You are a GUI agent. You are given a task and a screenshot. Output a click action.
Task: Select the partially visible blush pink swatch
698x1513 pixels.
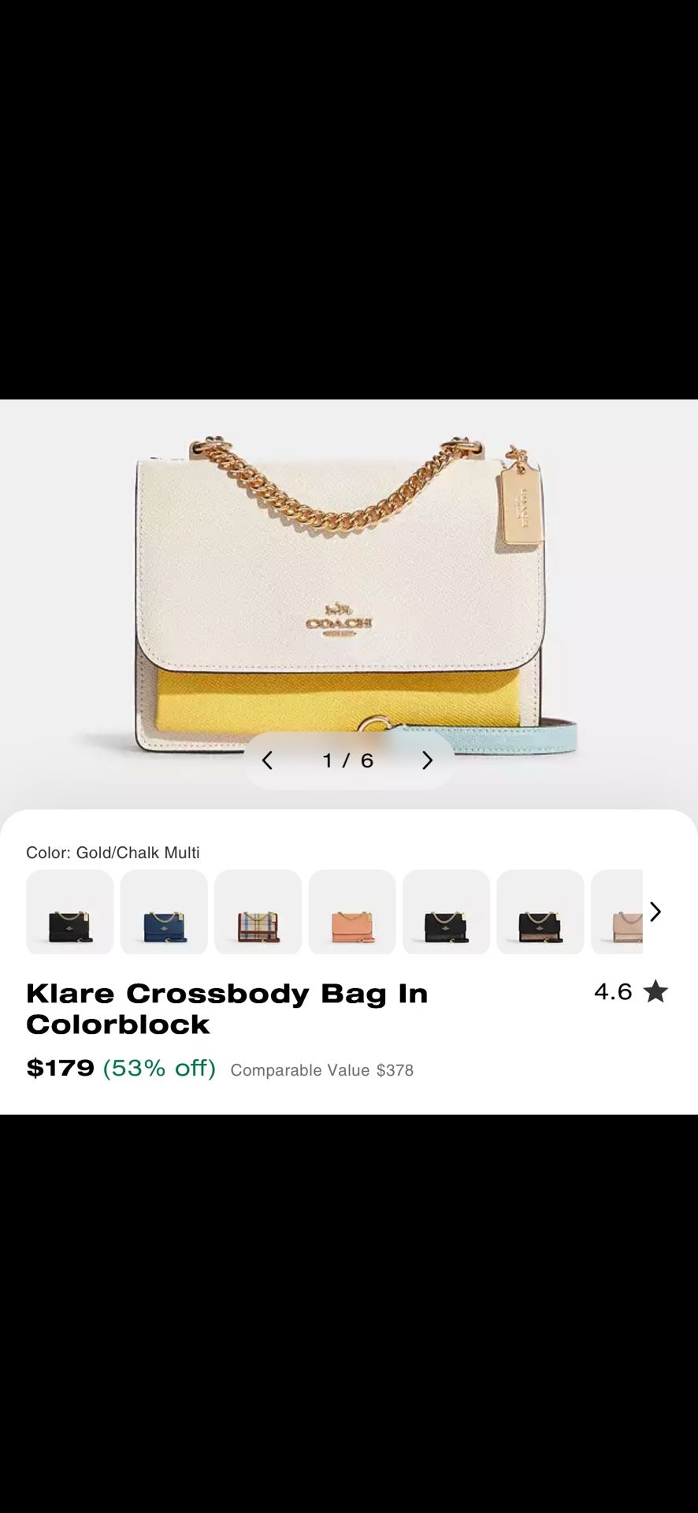[617, 912]
